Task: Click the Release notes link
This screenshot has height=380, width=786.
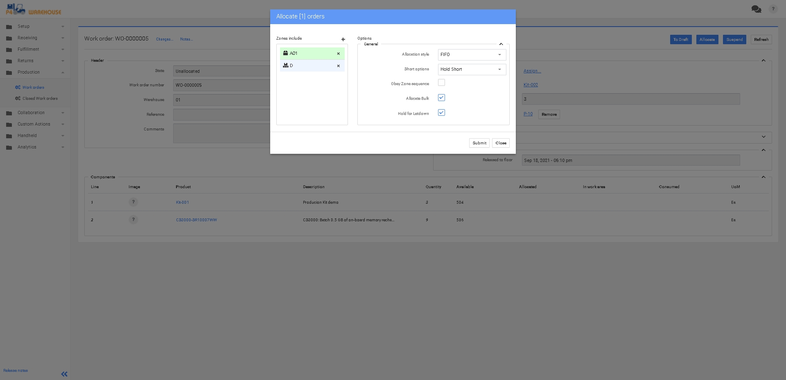Action: coord(16,371)
